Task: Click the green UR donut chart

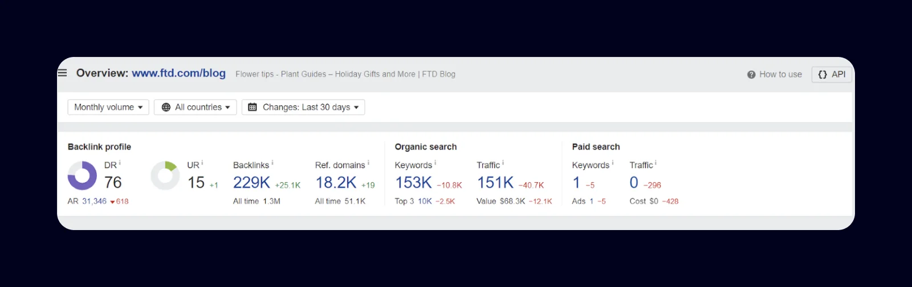Action: (165, 175)
